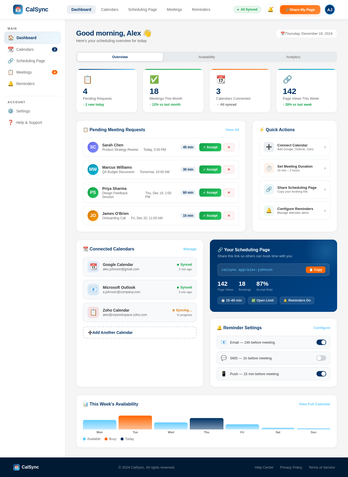Click Zoho Calendar icon

point(93,312)
